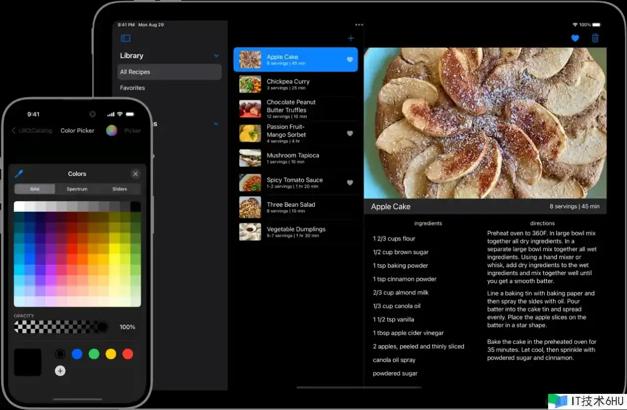Viewport: 627px width, 410px height.
Task: Add a new recipe with plus icon
Action: [351, 38]
